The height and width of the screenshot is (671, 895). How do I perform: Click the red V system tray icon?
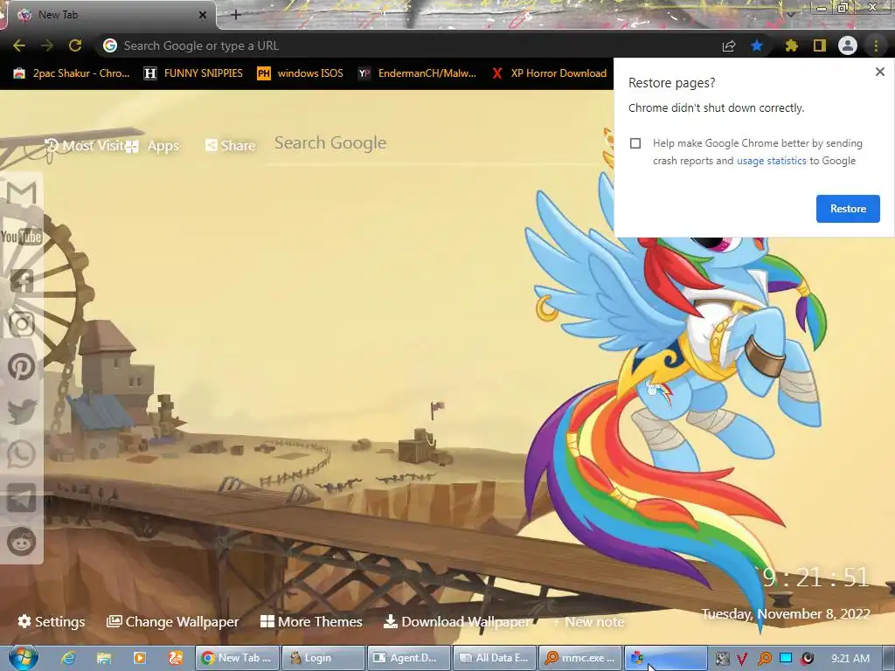pos(742,659)
